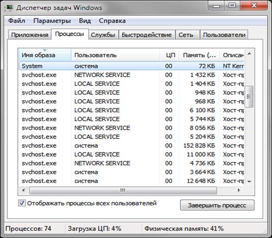Select svchost.exe row using 152 828 КБ
Image resolution: width=272 pixels, height=238 pixels.
131,146
